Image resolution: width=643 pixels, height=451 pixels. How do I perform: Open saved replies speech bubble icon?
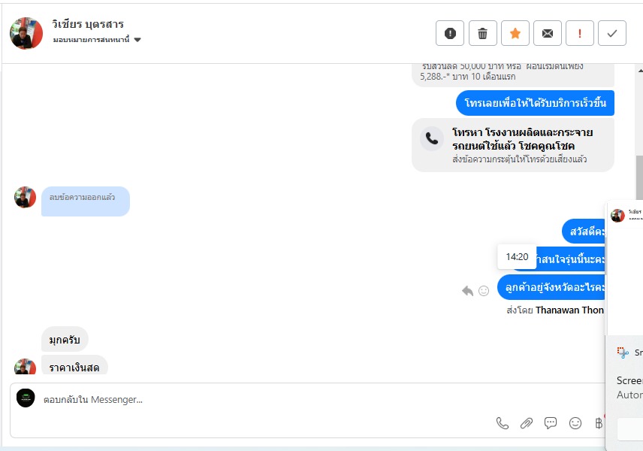(x=551, y=423)
